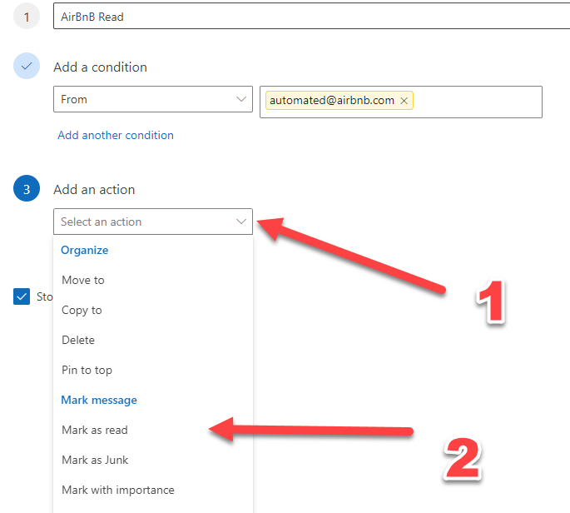Click the Select an action placeholder text
The image size is (570, 513).
coord(102,222)
